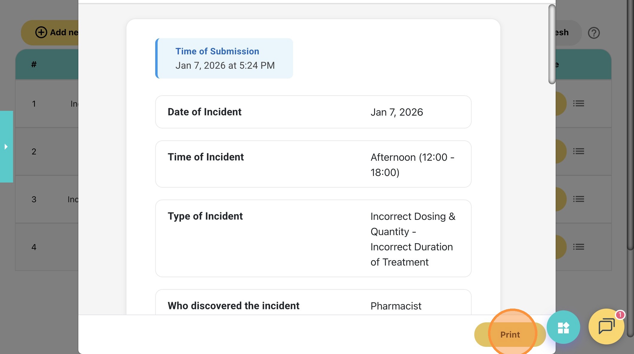Viewport: 634px width, 354px height.
Task: Open list menu icon for row 2
Action: pos(578,151)
